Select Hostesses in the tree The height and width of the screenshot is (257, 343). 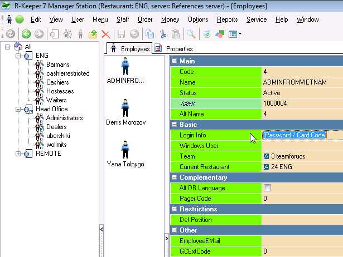pyautogui.click(x=60, y=91)
